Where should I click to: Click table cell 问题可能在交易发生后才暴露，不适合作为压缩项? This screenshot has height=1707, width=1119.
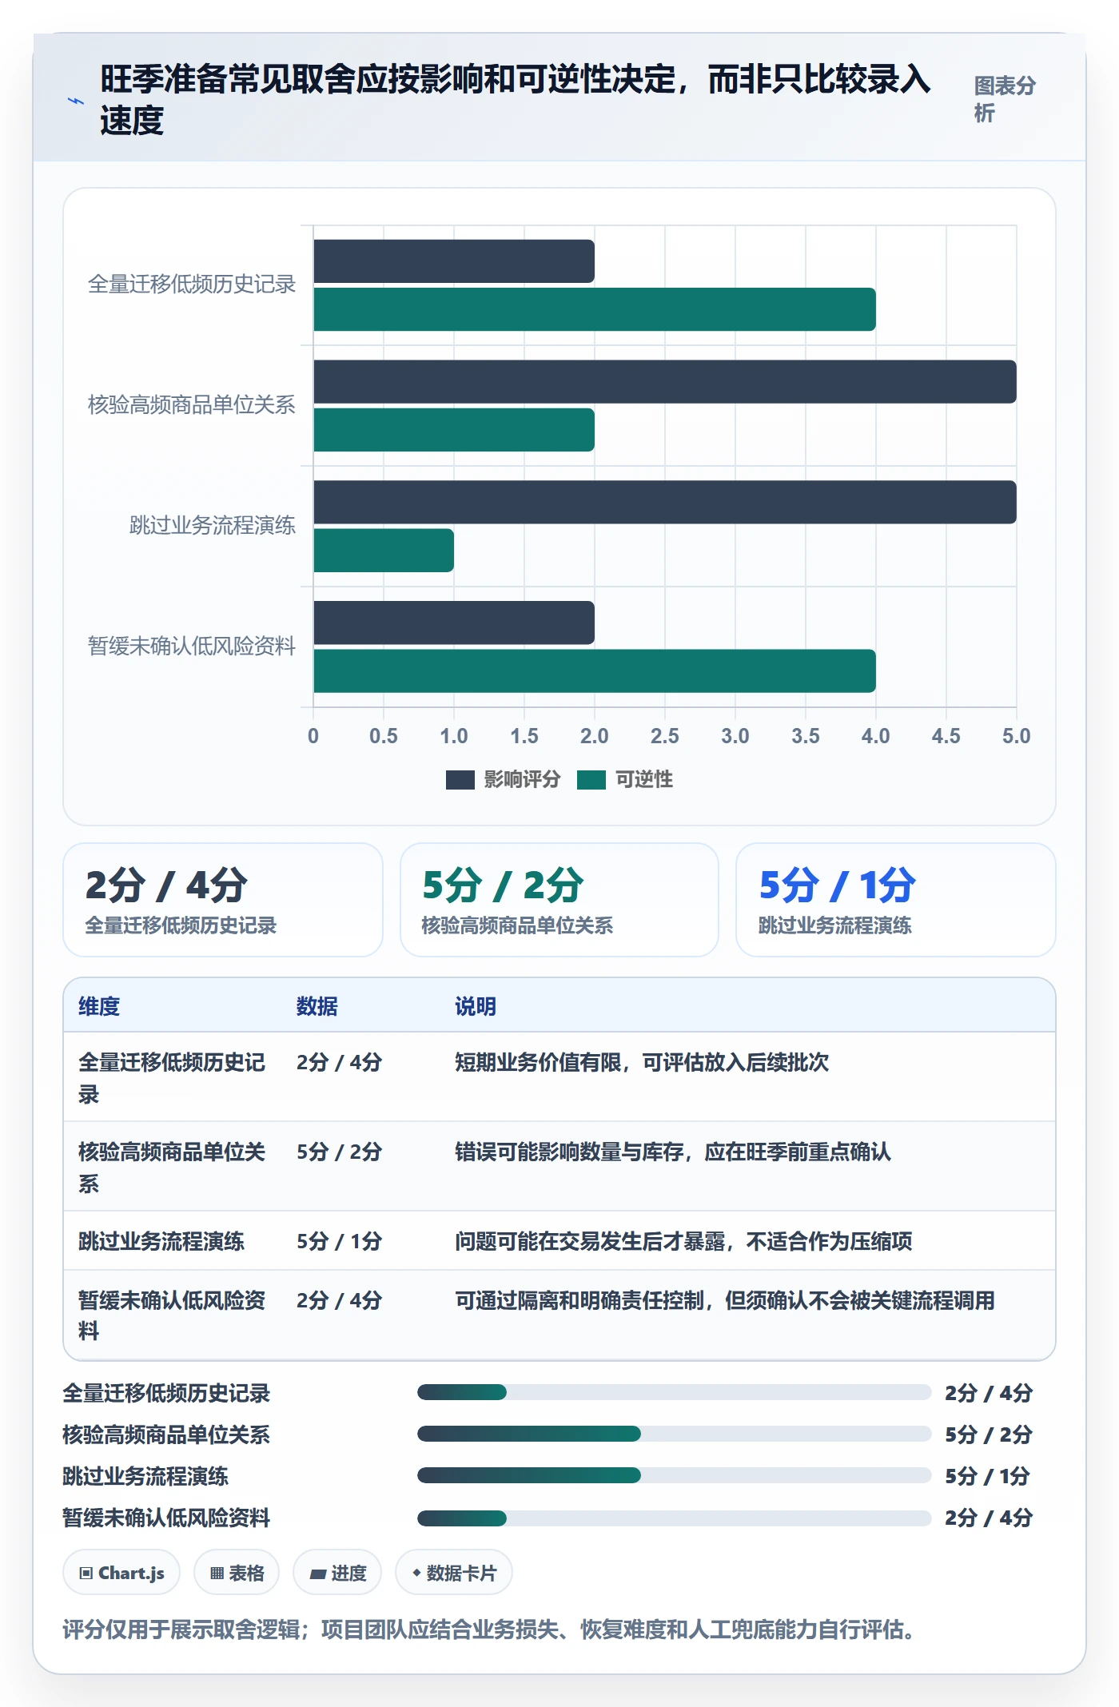coord(683,1241)
